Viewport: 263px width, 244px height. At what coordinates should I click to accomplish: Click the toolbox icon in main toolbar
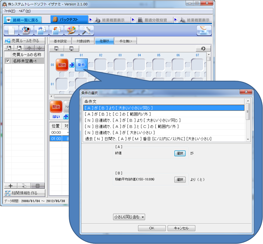26,31
